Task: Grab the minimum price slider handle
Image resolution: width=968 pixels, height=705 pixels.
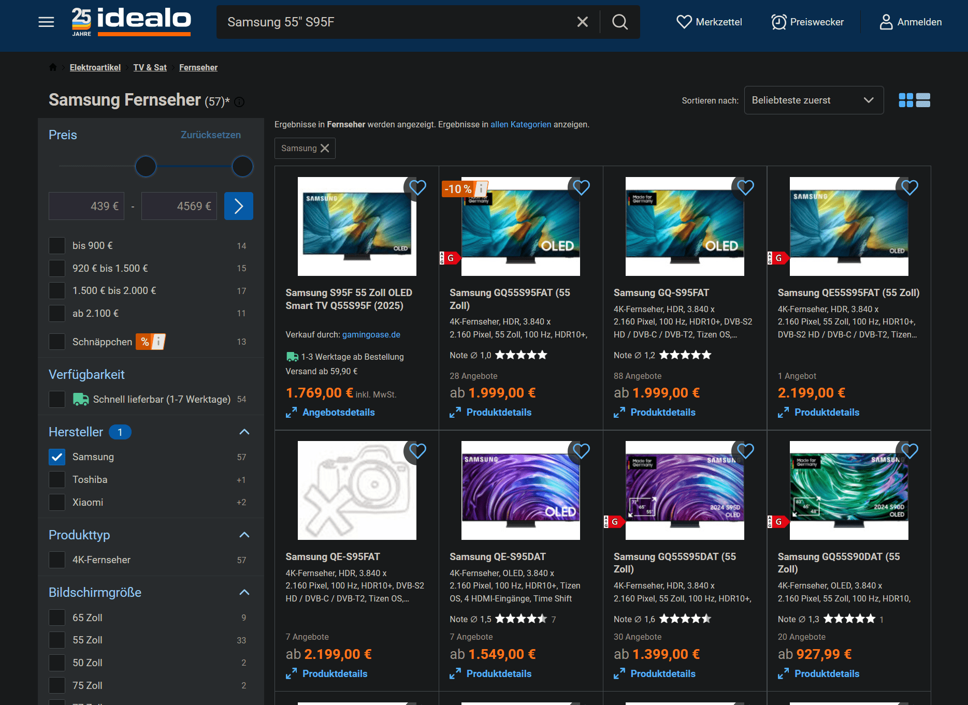Action: click(146, 166)
